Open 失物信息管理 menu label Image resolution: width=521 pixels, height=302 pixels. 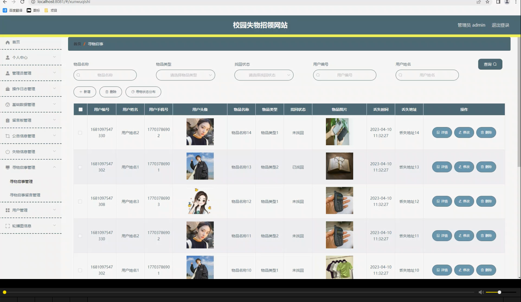(24, 152)
